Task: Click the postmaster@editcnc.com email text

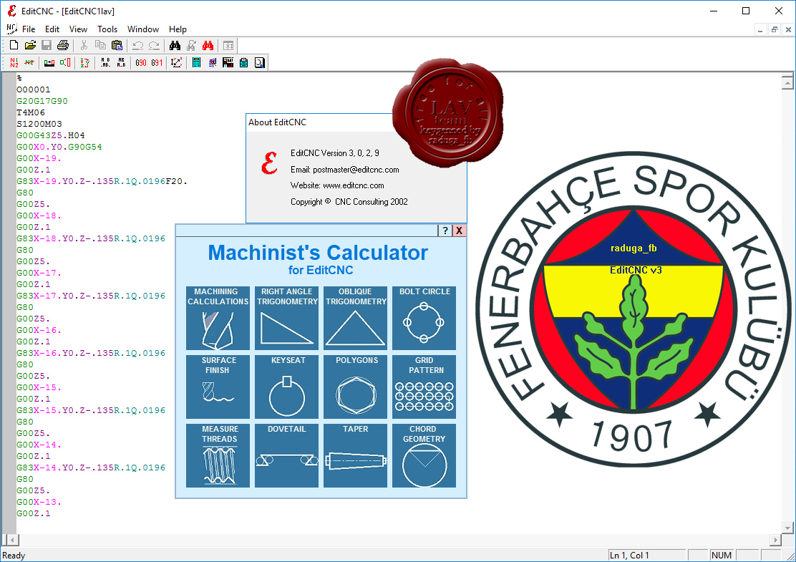Action: [356, 170]
